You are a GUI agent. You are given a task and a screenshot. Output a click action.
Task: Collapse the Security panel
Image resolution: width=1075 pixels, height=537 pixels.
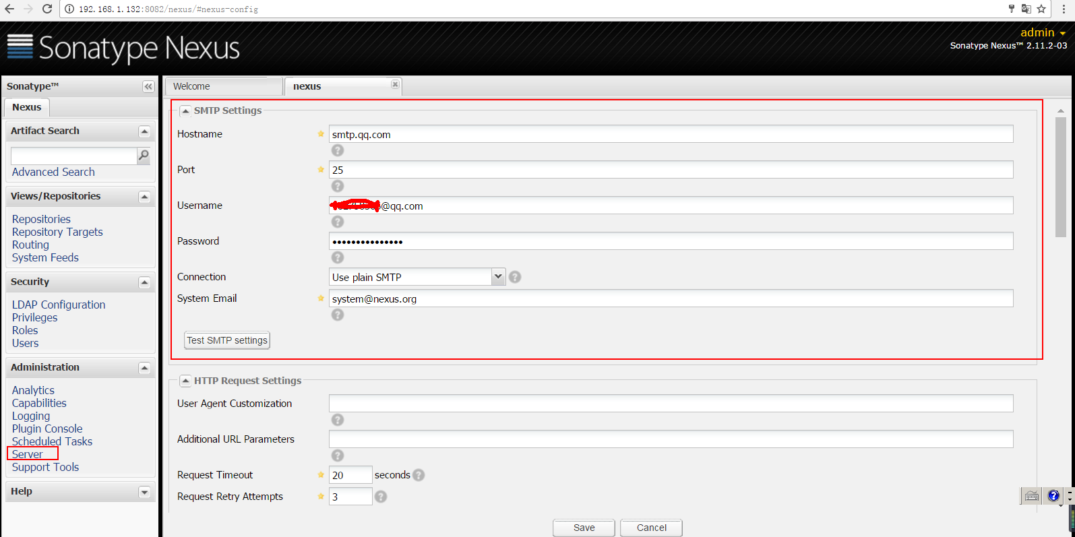pos(144,282)
